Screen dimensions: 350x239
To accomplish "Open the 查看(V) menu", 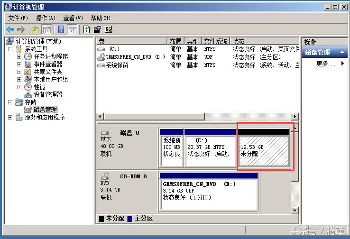I will (x=73, y=18).
